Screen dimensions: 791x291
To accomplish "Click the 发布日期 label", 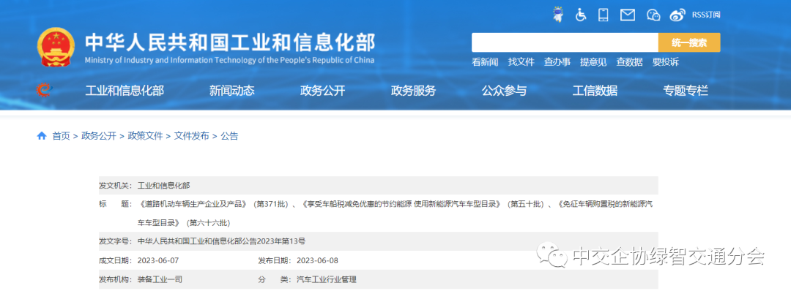I will point(275,260).
